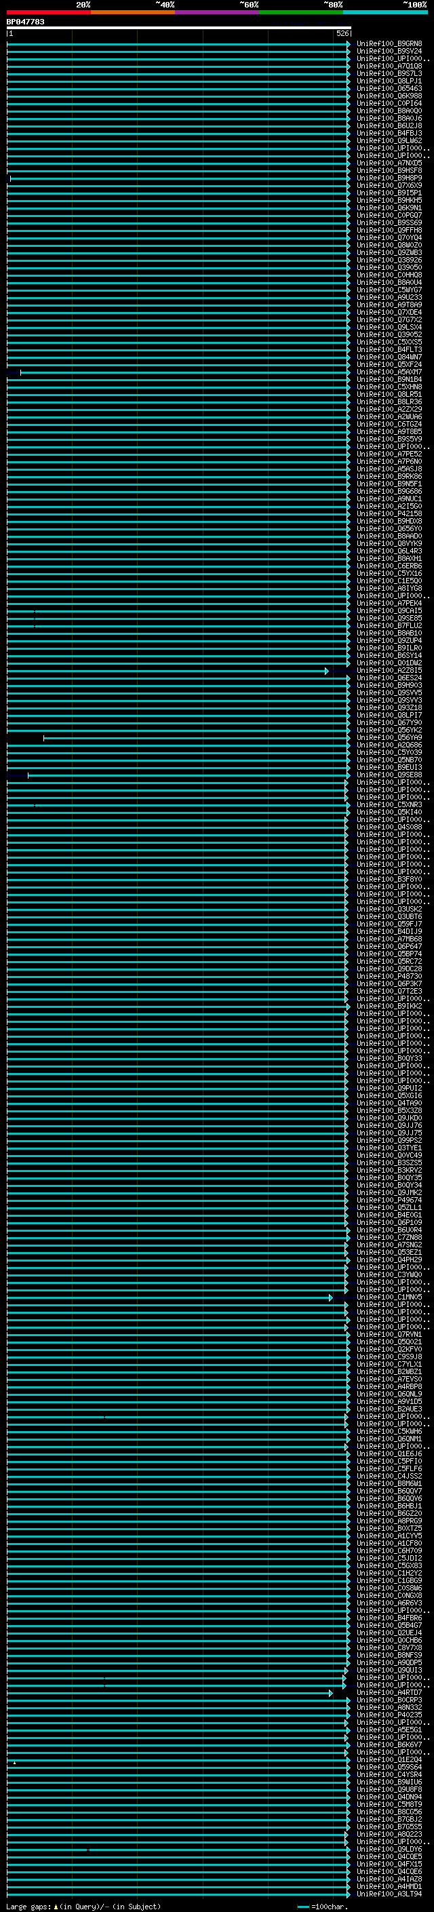Select the UniRef100_B4FBJ3 label

(389, 134)
